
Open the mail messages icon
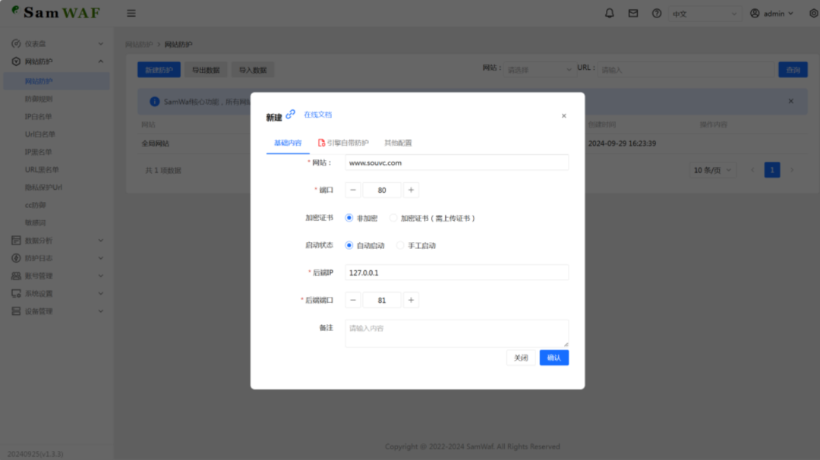(632, 14)
